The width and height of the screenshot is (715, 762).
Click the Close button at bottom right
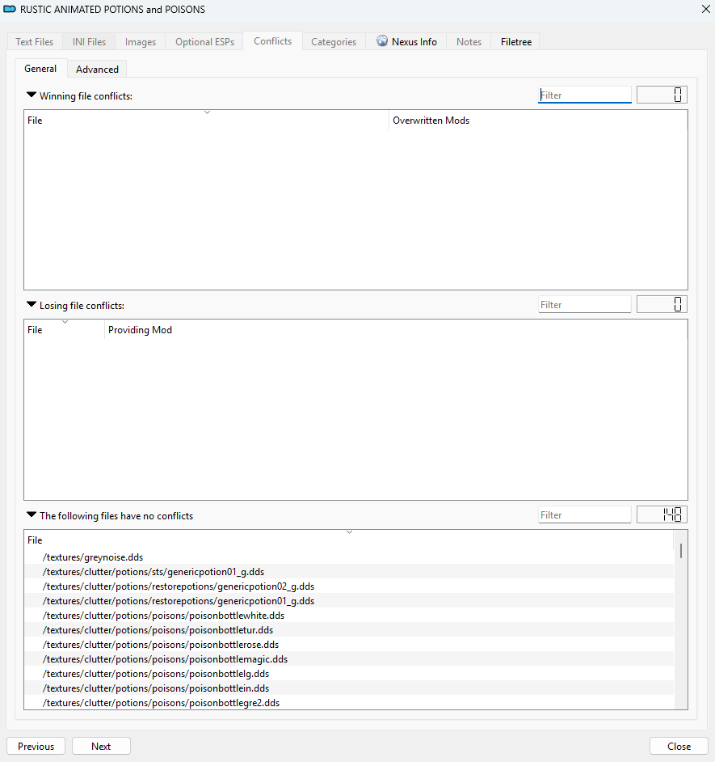point(679,746)
